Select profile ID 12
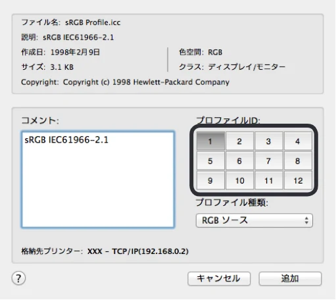The height and width of the screenshot is (300, 336). pyautogui.click(x=298, y=180)
